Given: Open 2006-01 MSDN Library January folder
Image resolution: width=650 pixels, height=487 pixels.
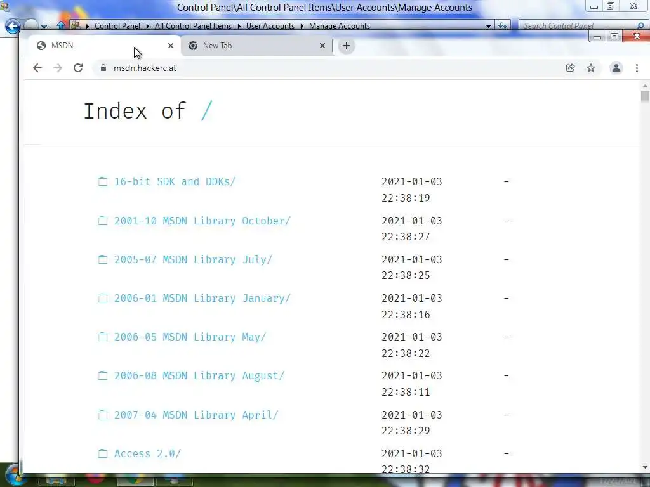Looking at the screenshot, I should (202, 298).
